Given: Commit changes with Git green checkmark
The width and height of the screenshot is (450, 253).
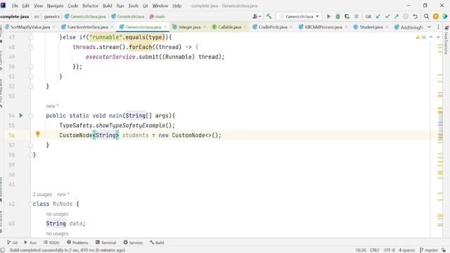Looking at the screenshot, I should pos(387,16).
